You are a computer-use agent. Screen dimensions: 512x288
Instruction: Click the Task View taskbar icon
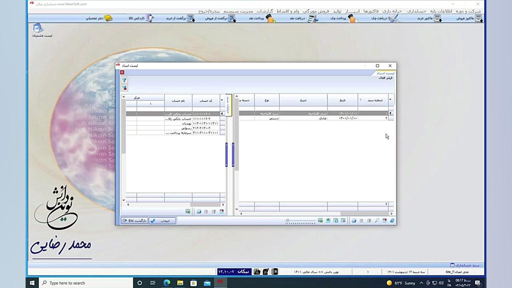[x=153, y=283]
